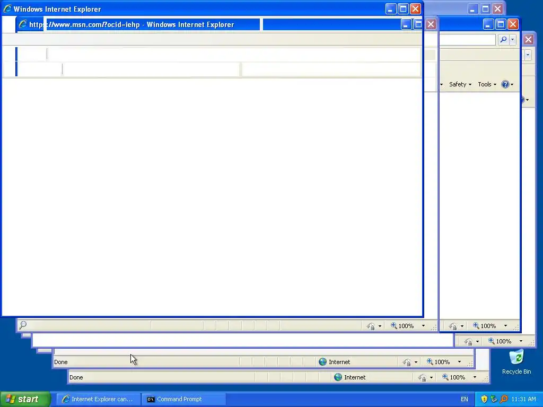Click the 100% zoom in the Safety/Tools window status bar
This screenshot has width=543, height=407.
click(x=485, y=326)
